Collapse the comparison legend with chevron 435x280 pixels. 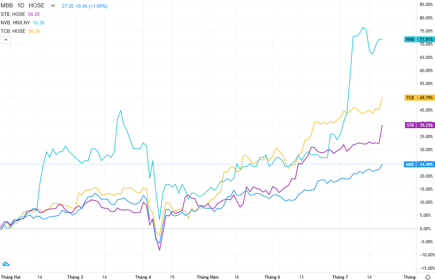pos(6,40)
